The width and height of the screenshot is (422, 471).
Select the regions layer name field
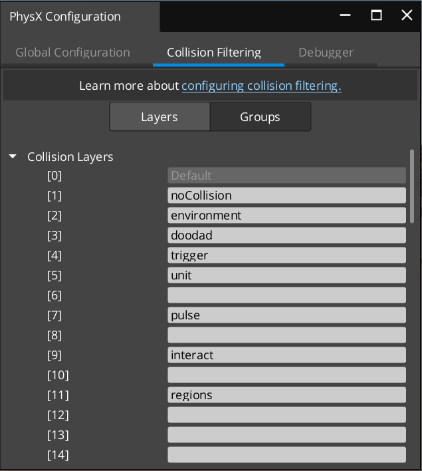pyautogui.click(x=286, y=395)
